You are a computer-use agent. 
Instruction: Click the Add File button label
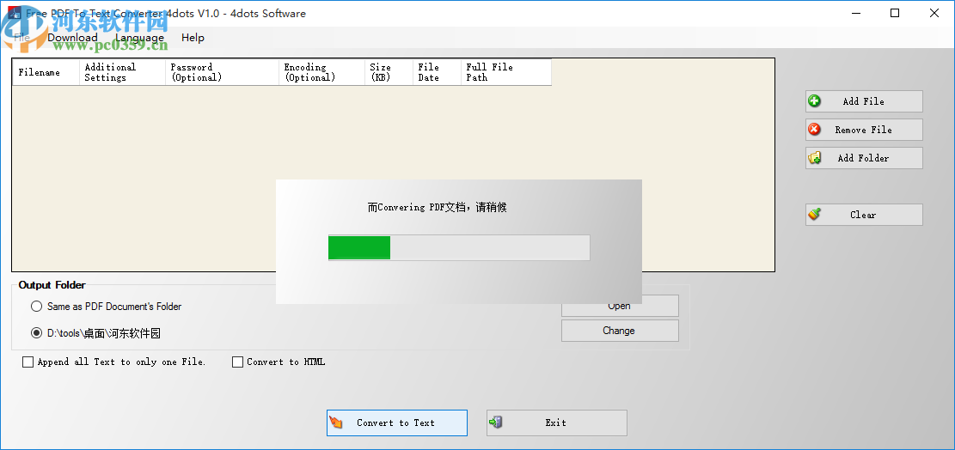[x=863, y=101]
